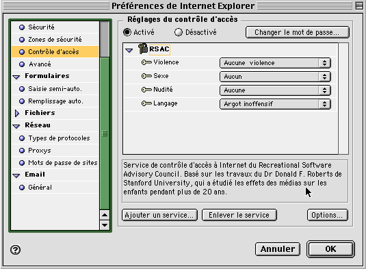This screenshot has height=269, width=366.
Task: Click the key icon beside Langage
Action: pos(146,103)
